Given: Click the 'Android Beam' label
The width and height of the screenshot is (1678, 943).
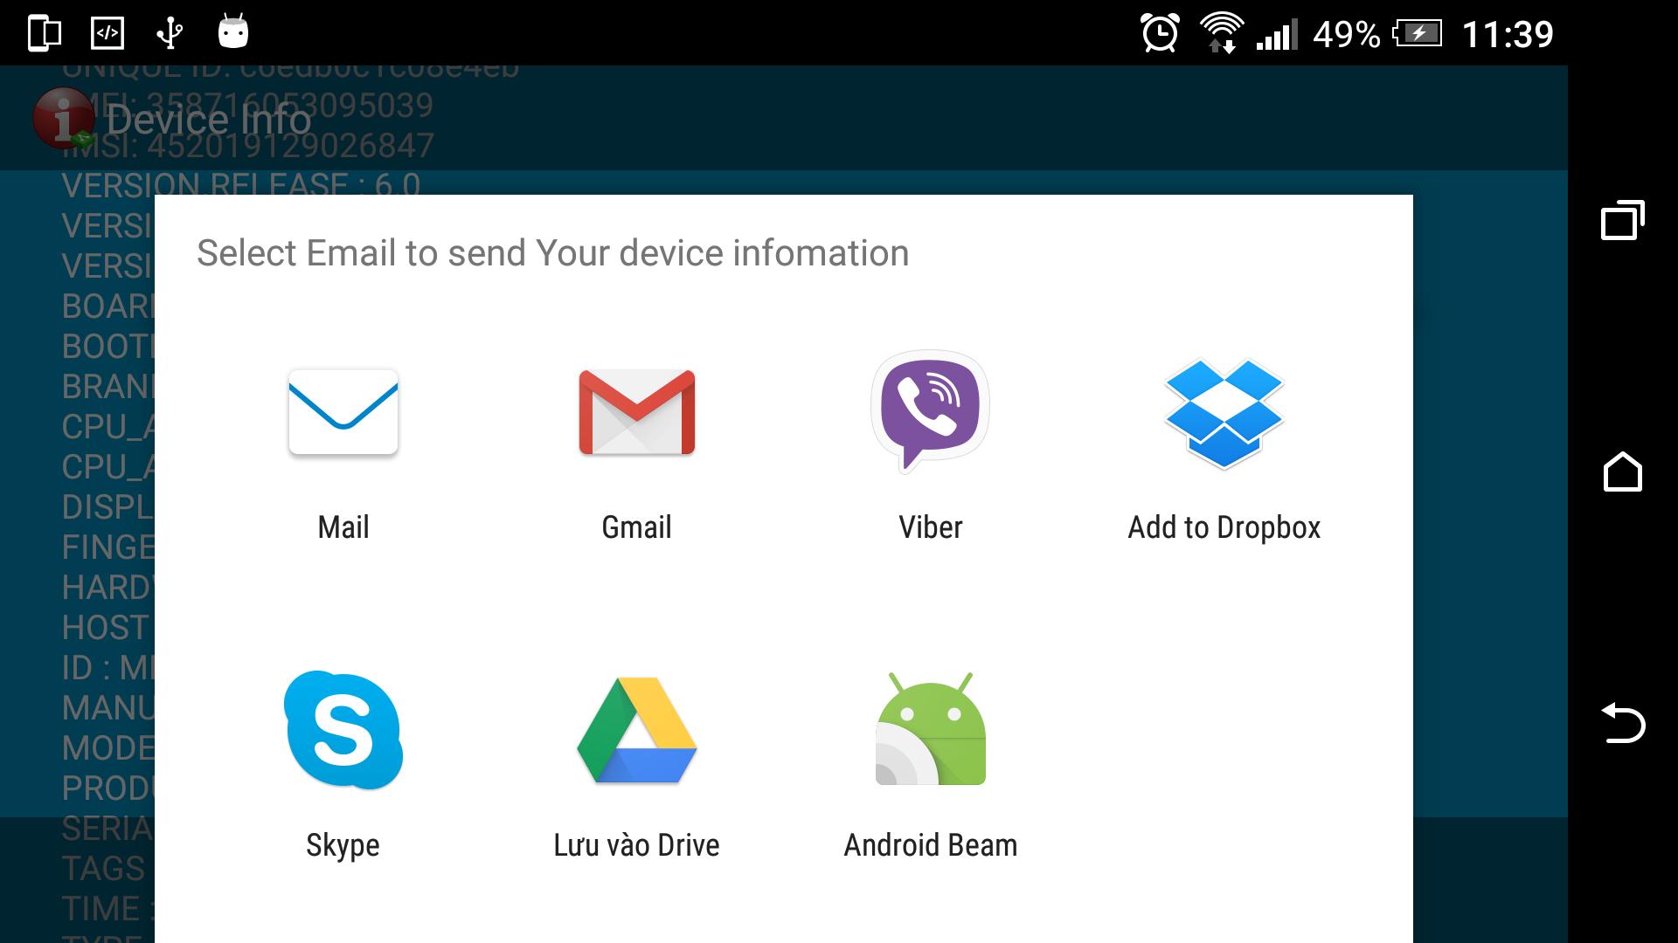Looking at the screenshot, I should coord(931,845).
